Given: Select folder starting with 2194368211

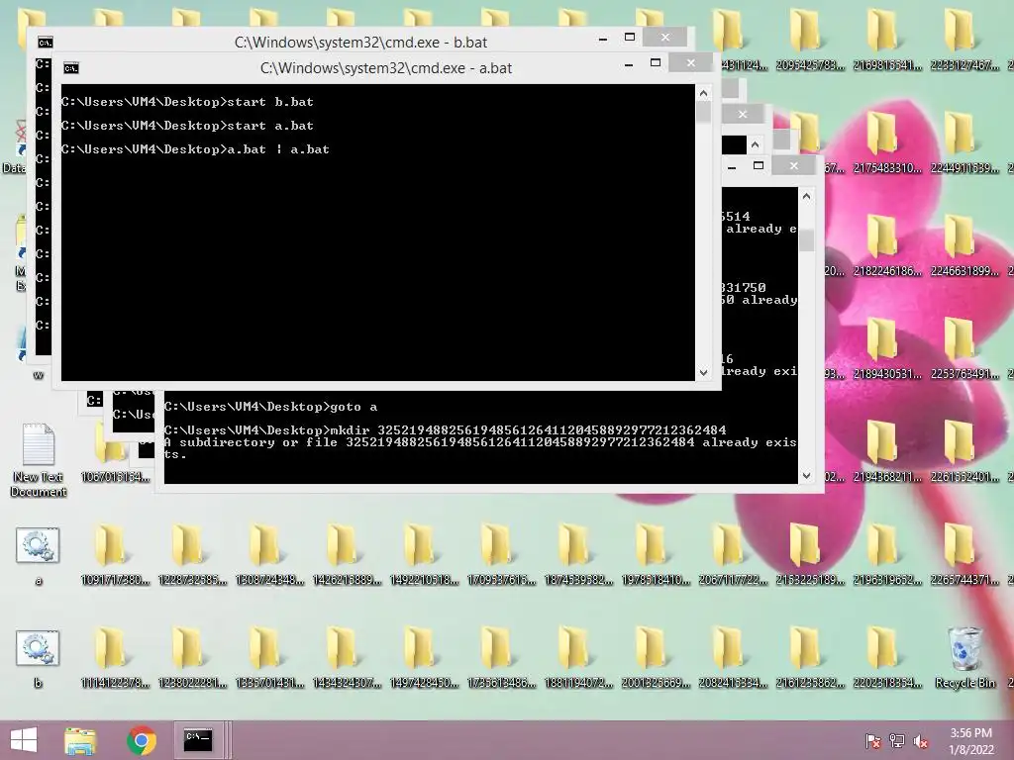Looking at the screenshot, I should [887, 451].
